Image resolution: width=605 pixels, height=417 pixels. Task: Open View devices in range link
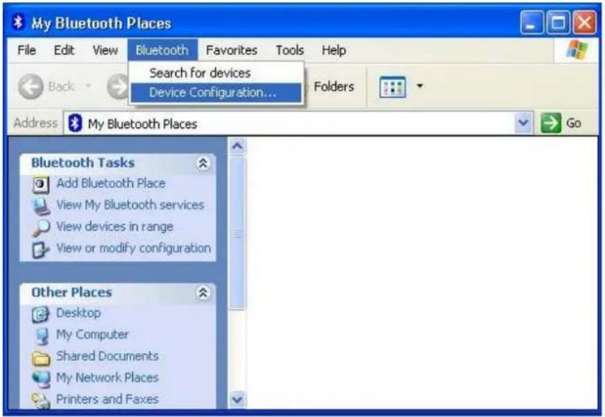pos(114,226)
